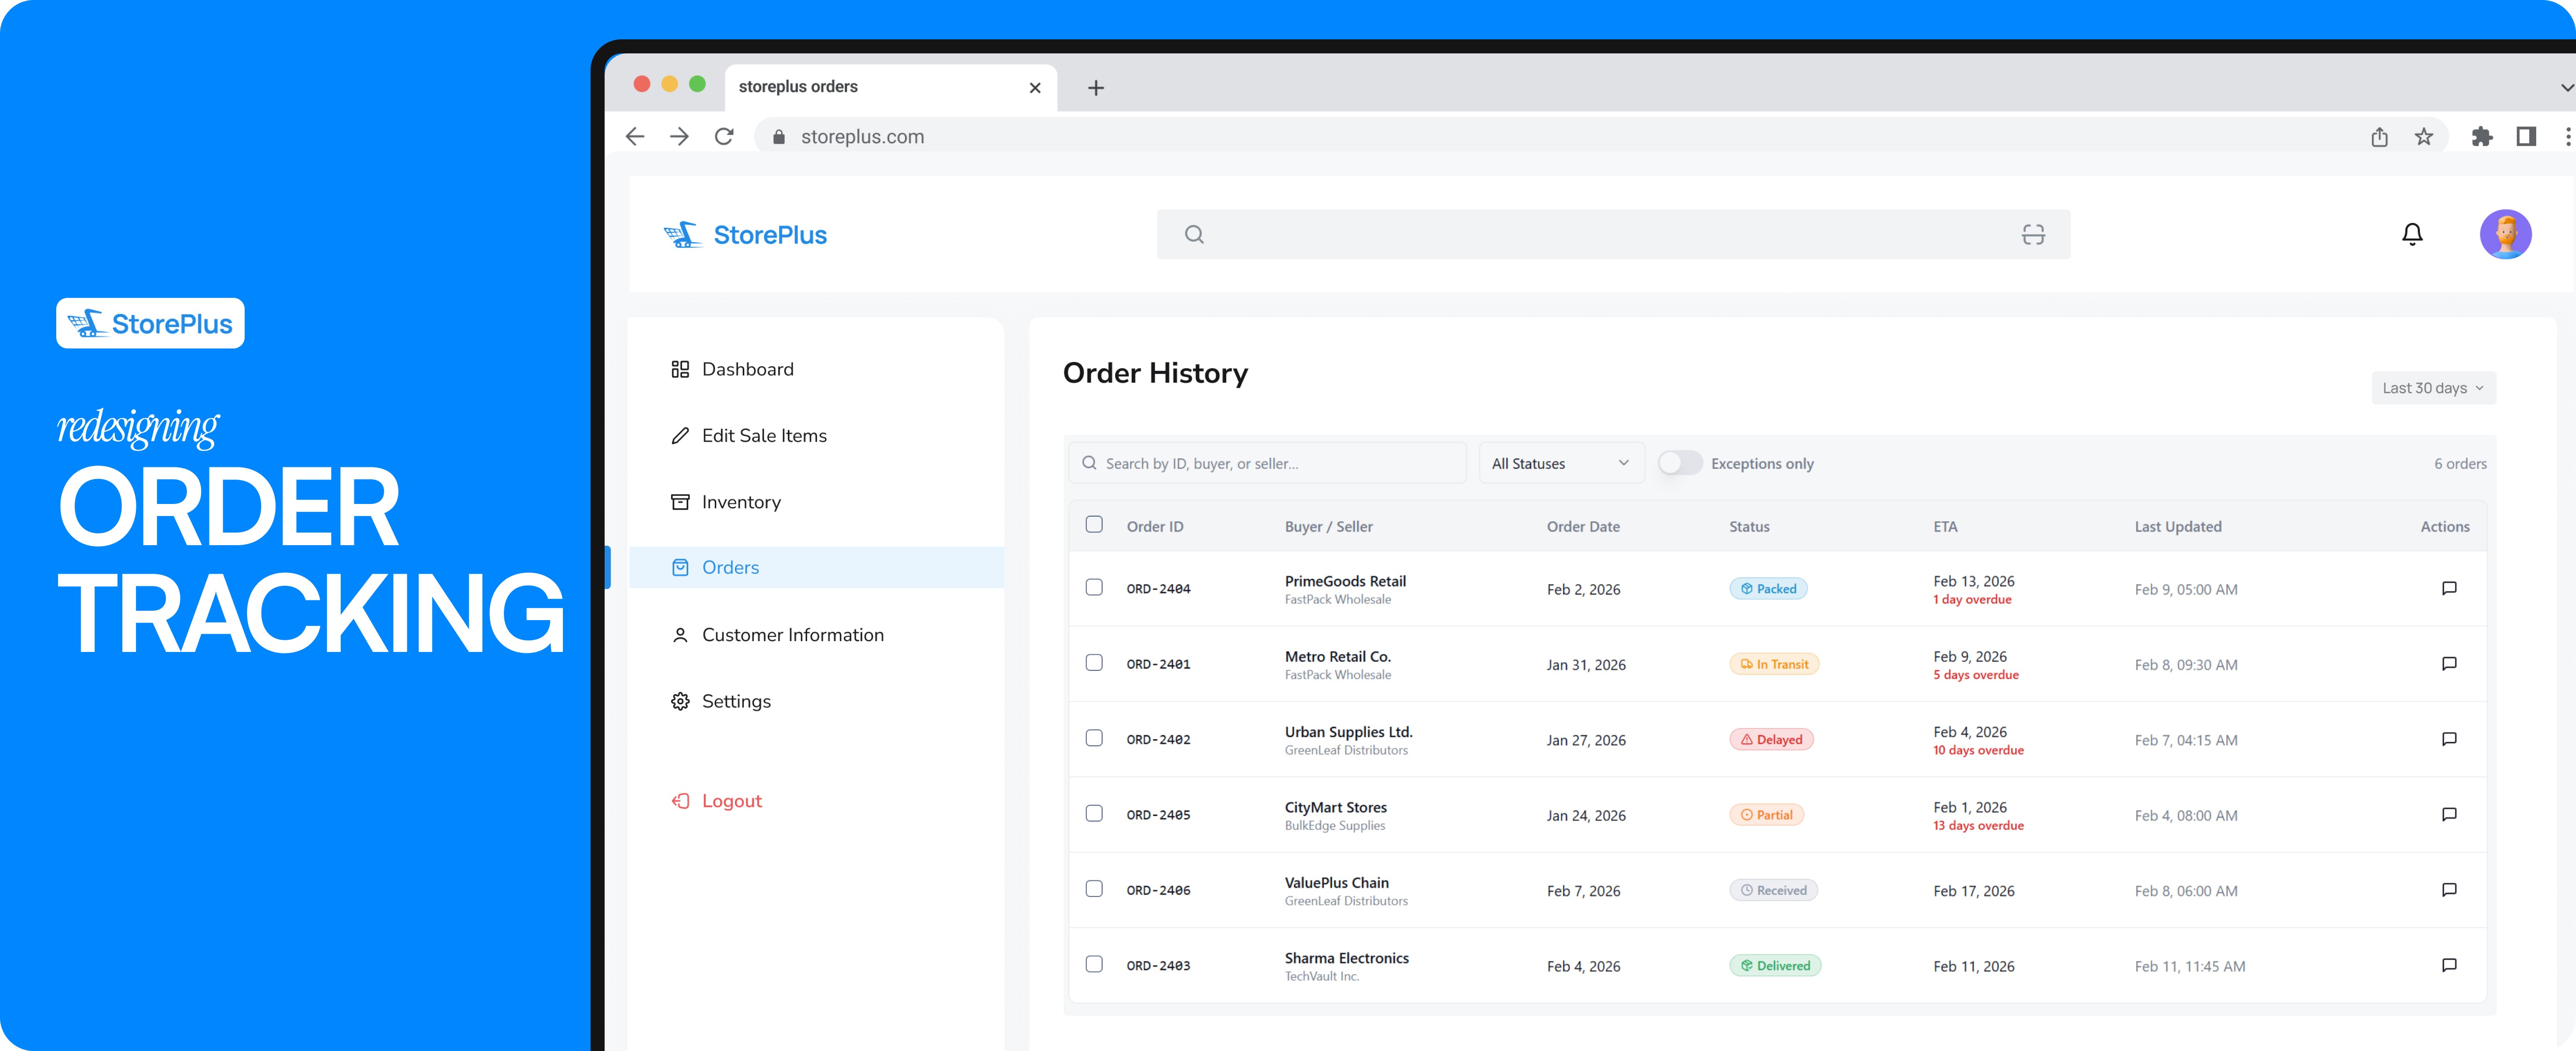The height and width of the screenshot is (1051, 2576).
Task: Select checkbox for order ORD-2402
Action: (1094, 738)
